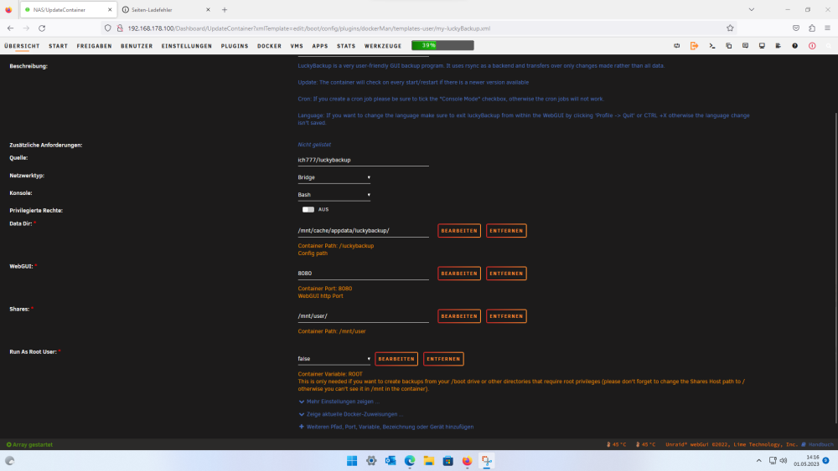Open the WERKZEUGE menu

383,46
